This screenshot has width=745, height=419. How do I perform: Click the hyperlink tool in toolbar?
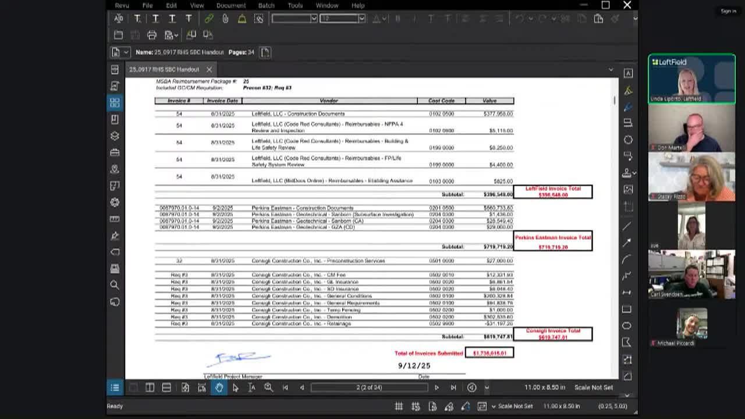pyautogui.click(x=208, y=19)
